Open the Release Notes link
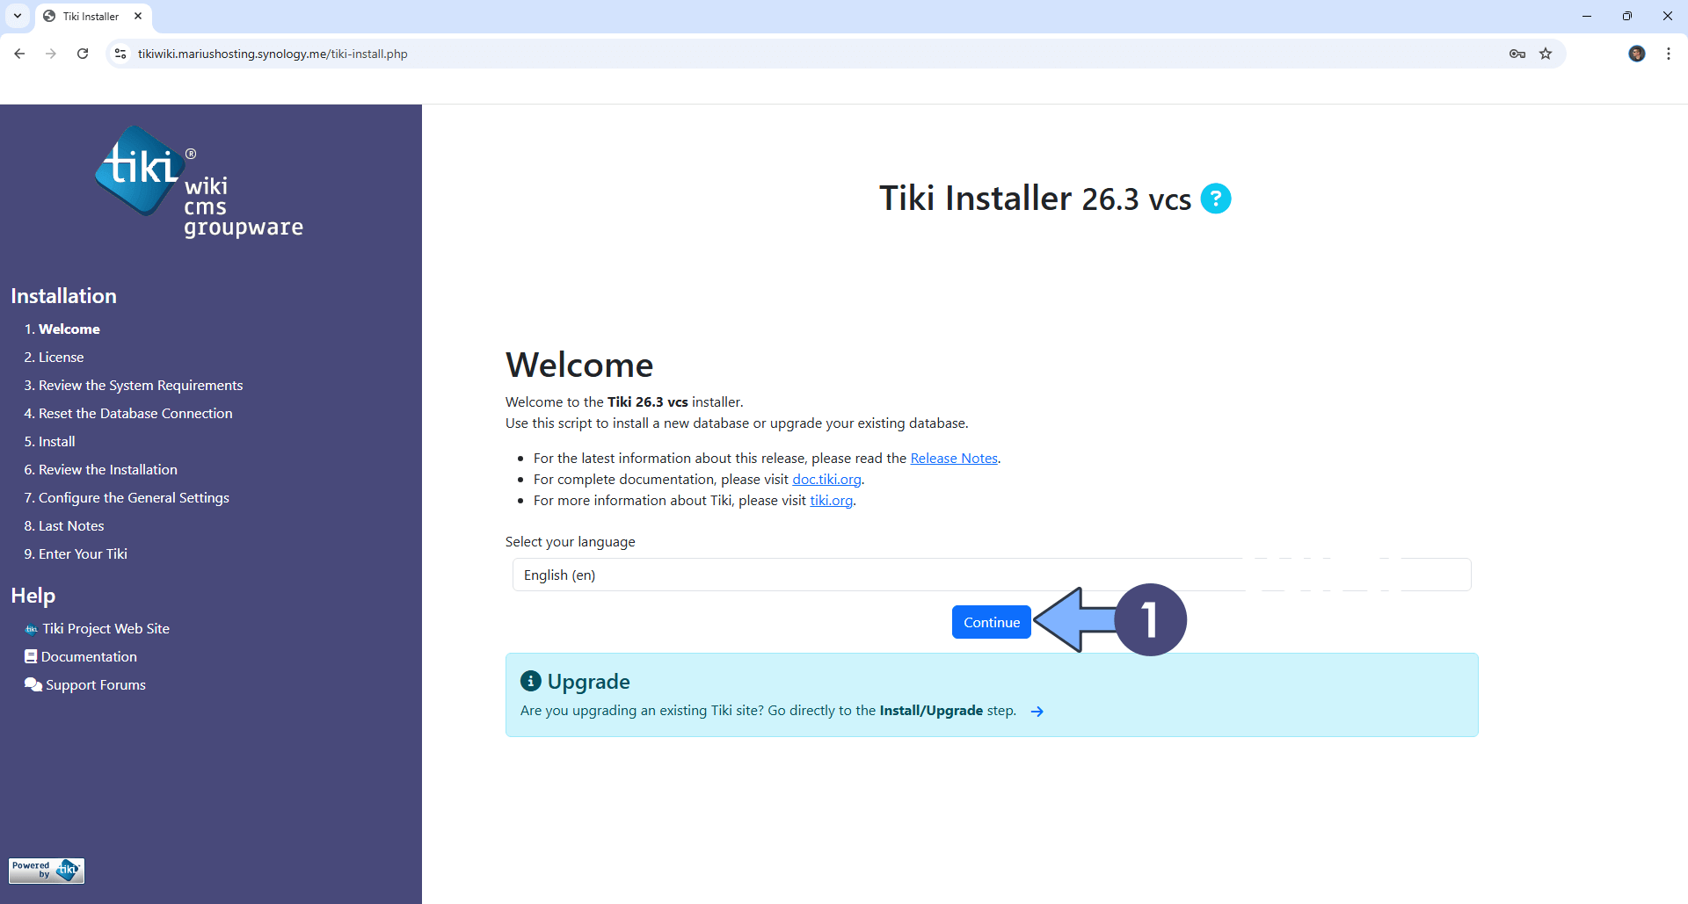The image size is (1688, 904). [953, 458]
